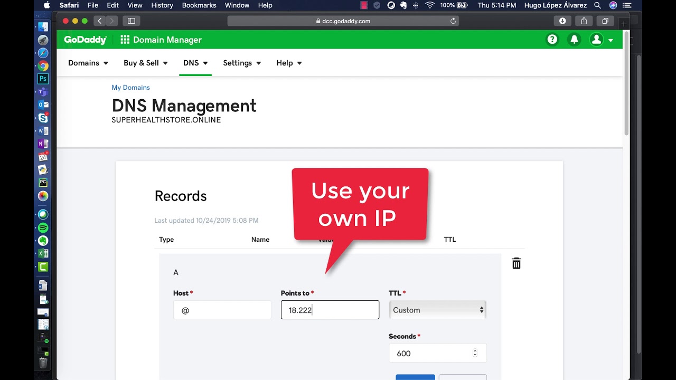Viewport: 676px width, 380px height.
Task: Expand the Buy & Sell menu
Action: tap(146, 63)
